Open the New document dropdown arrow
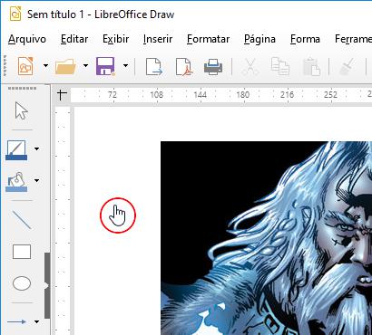The height and width of the screenshot is (335, 372). coord(45,65)
